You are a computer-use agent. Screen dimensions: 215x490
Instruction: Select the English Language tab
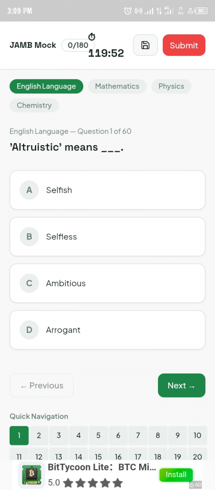pos(46,86)
